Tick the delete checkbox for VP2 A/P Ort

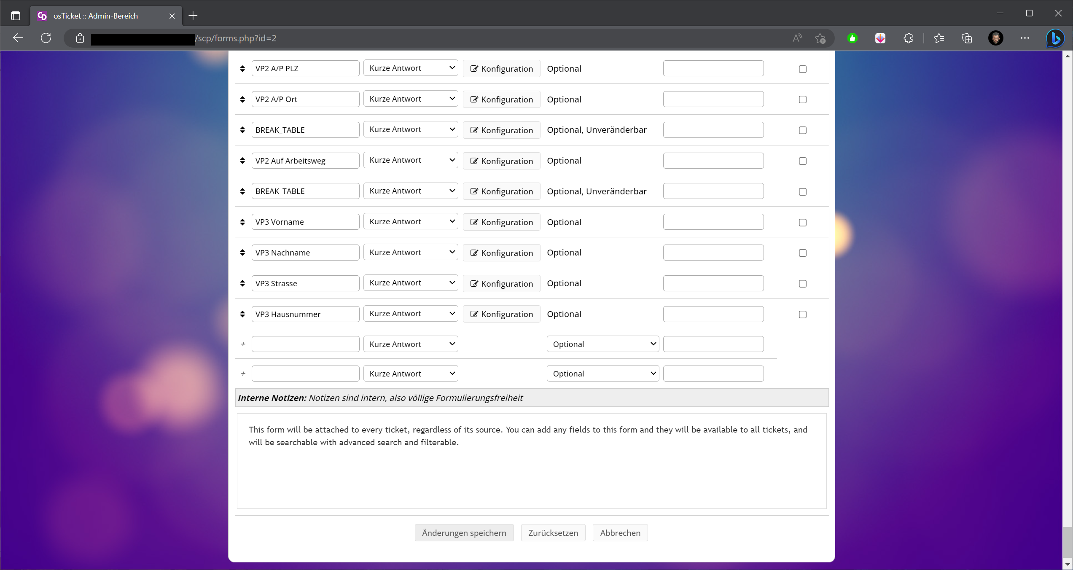click(803, 99)
